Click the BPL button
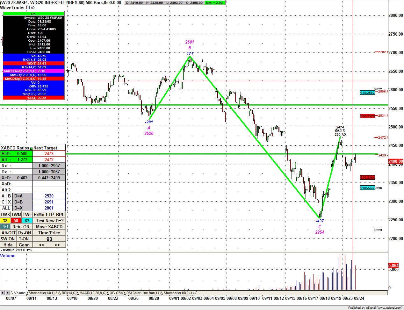 click(60, 215)
